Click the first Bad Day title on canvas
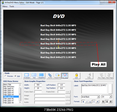The image size is (117, 112). 58,25
